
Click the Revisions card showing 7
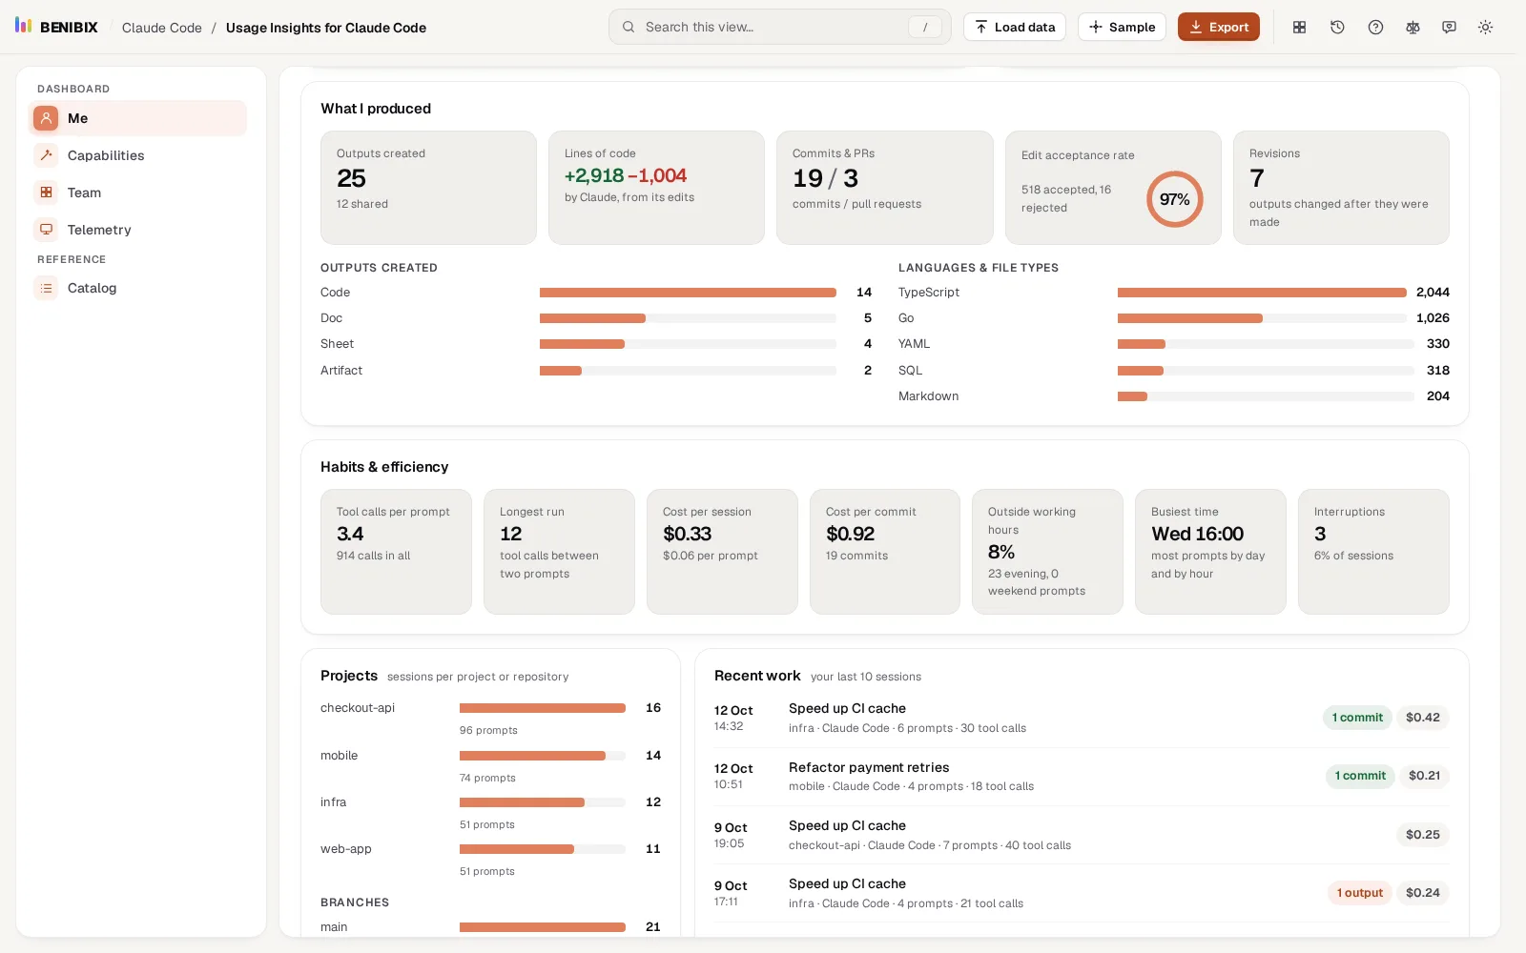coord(1341,188)
